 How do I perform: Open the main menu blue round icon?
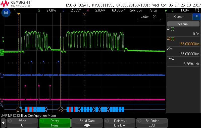pos(6,12)
